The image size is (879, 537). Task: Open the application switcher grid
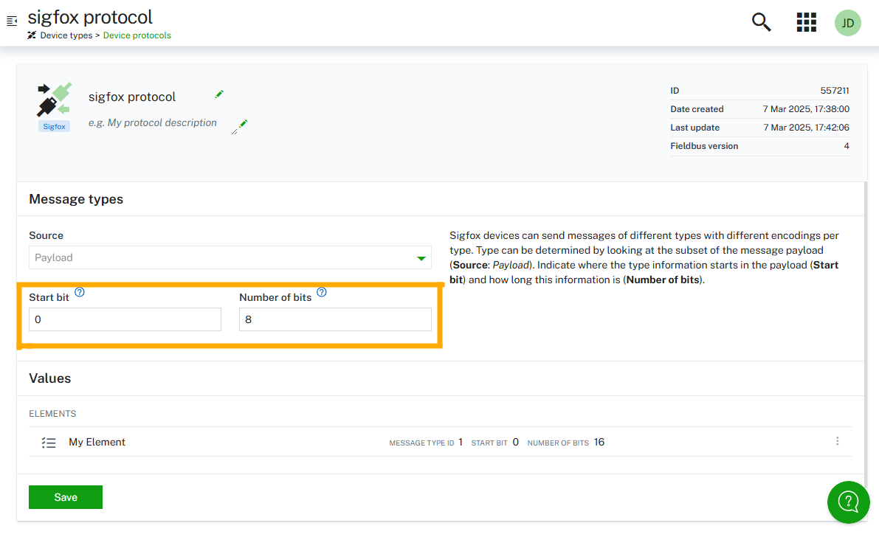click(x=806, y=22)
